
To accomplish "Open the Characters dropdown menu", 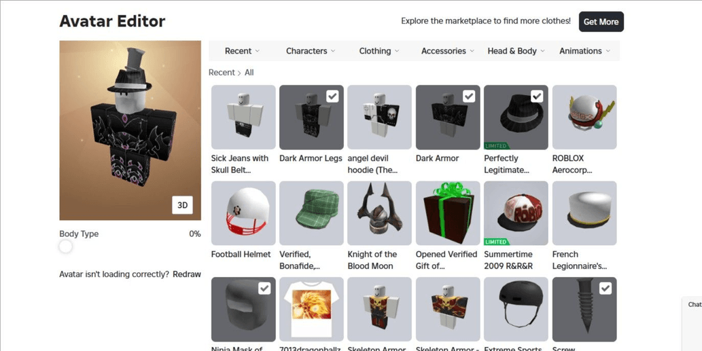I will coord(311,51).
